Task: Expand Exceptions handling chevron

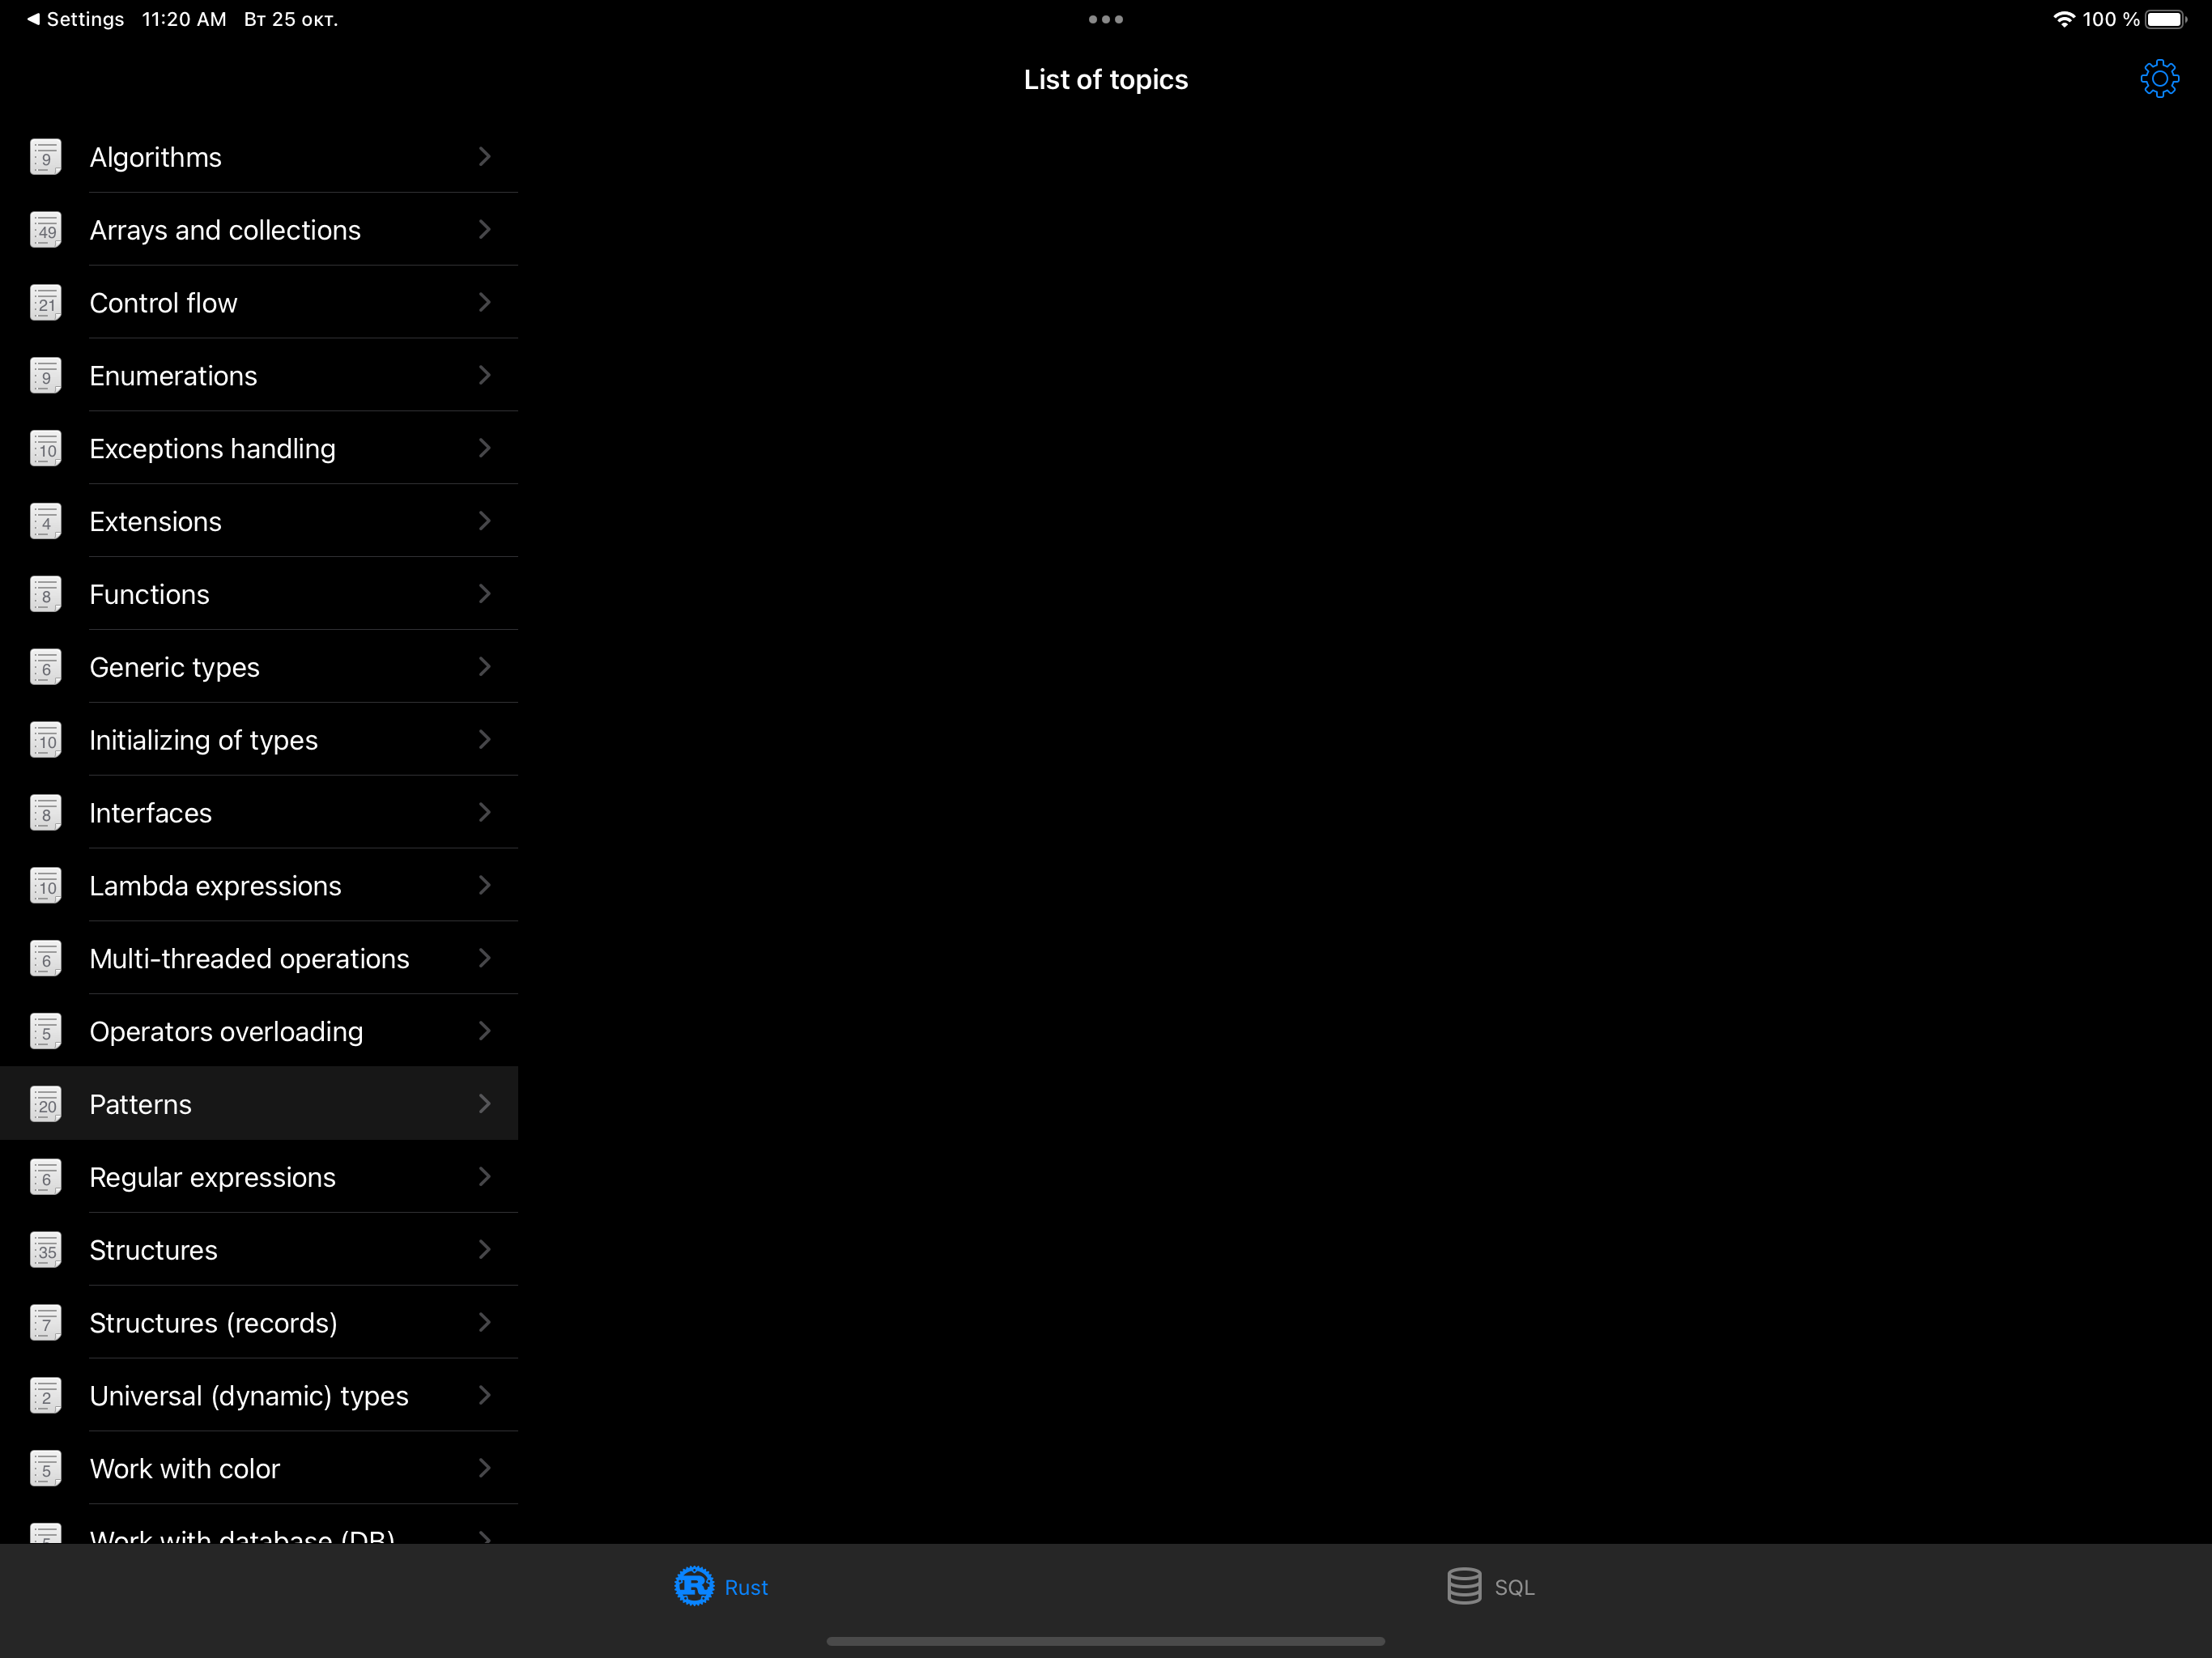Action: [485, 448]
